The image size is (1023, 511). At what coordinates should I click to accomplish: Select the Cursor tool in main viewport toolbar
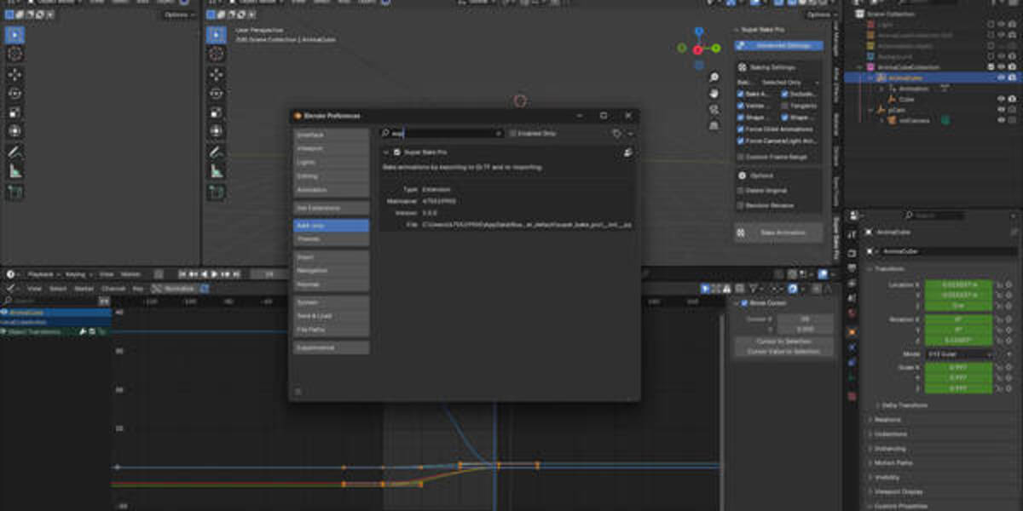pos(217,54)
